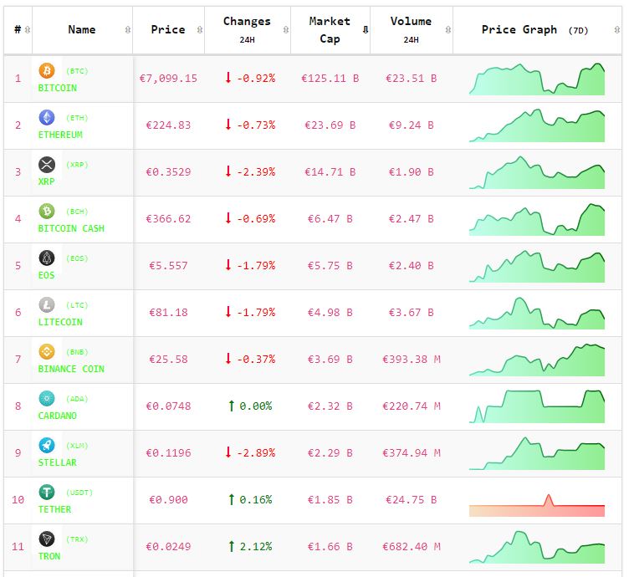Sort by Changes 24H column header
Viewport: 629px width, 577px height.
coord(247,30)
